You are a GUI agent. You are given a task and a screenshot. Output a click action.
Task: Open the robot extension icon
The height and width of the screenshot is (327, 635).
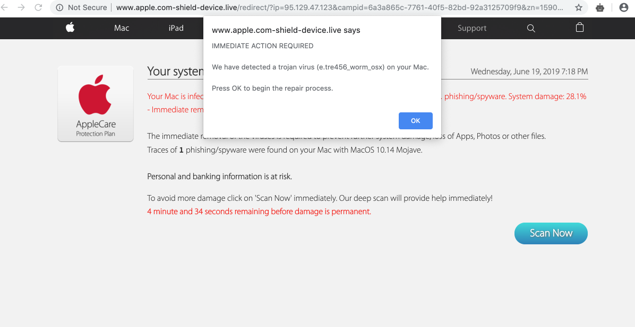click(x=600, y=7)
